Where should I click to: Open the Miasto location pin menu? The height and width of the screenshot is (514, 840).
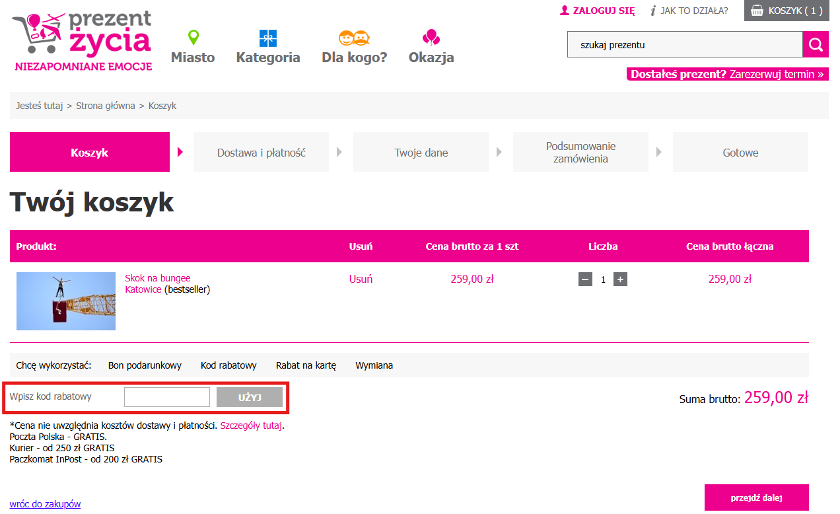[x=193, y=48]
